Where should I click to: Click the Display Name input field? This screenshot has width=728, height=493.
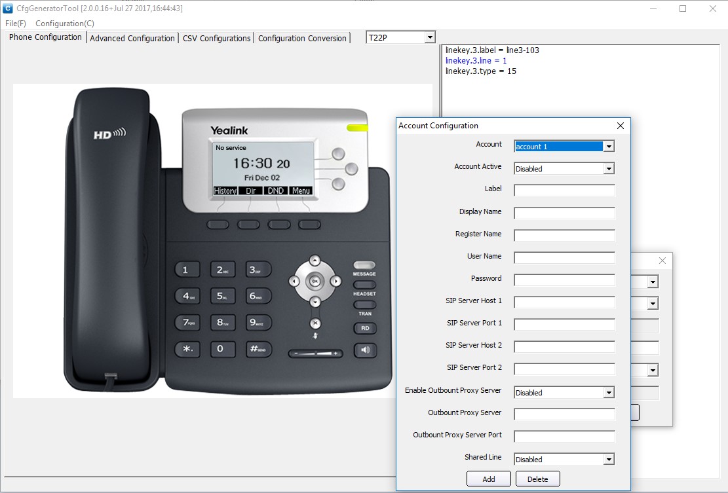click(x=564, y=213)
